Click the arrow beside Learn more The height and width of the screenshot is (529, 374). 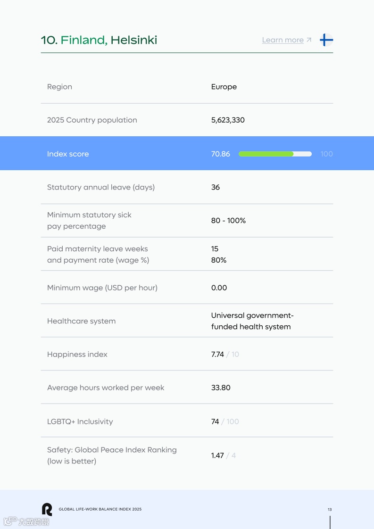pos(309,40)
